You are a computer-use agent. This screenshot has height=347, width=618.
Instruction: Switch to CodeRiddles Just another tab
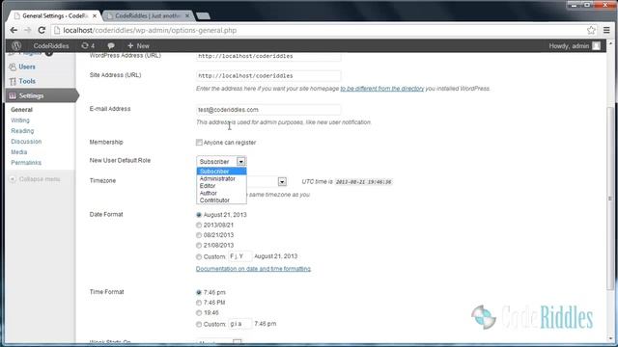[148, 15]
